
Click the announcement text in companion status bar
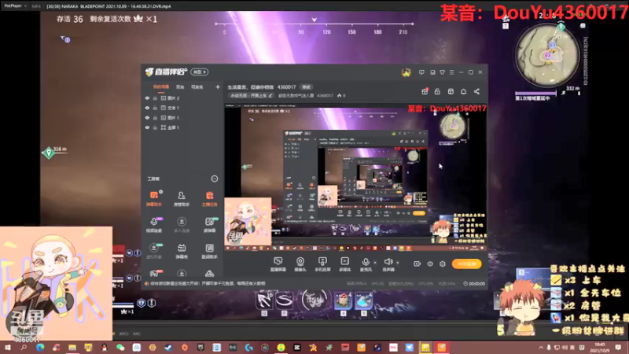tap(208, 283)
